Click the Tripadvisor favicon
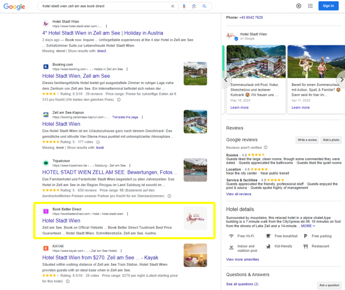 click(x=46, y=163)
